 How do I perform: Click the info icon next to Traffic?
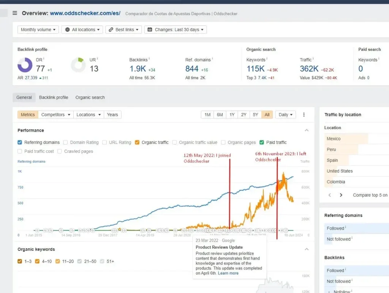click(313, 59)
